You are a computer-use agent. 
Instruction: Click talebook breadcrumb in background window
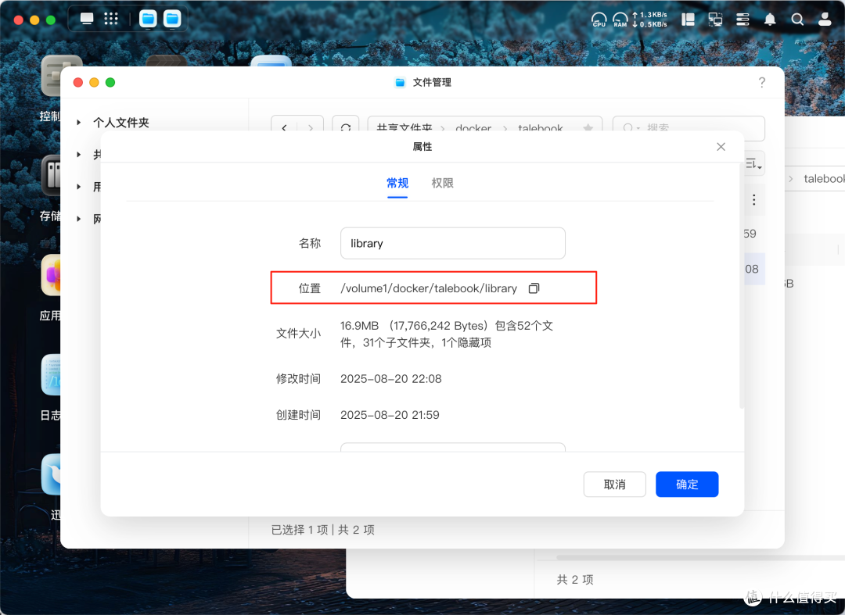coord(824,179)
